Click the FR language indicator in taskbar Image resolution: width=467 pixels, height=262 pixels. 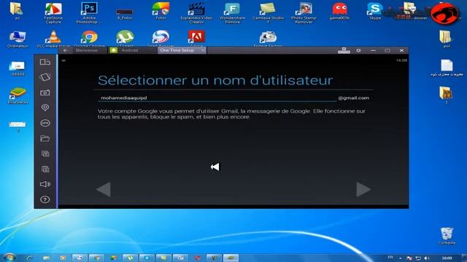pyautogui.click(x=390, y=257)
